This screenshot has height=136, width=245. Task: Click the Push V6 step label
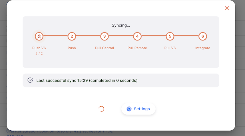(39, 48)
